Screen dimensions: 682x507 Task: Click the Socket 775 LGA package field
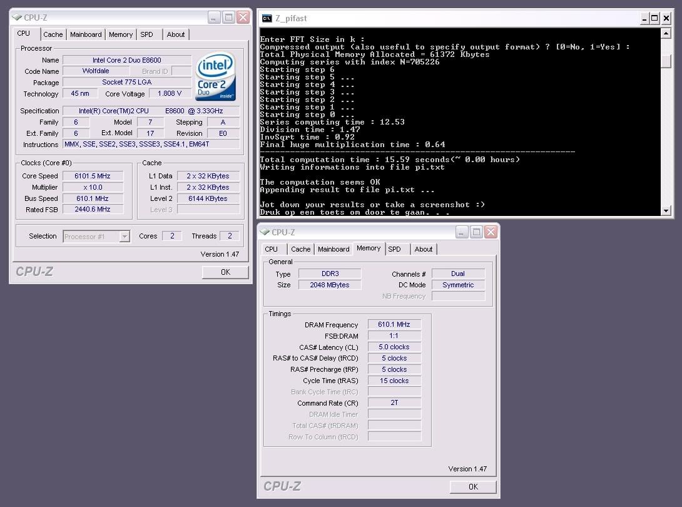click(127, 82)
